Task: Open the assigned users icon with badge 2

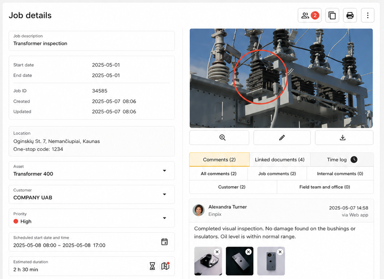Action: point(309,15)
